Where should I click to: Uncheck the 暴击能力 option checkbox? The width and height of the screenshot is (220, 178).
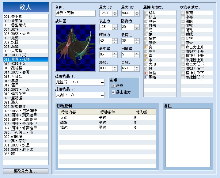pos(113,92)
